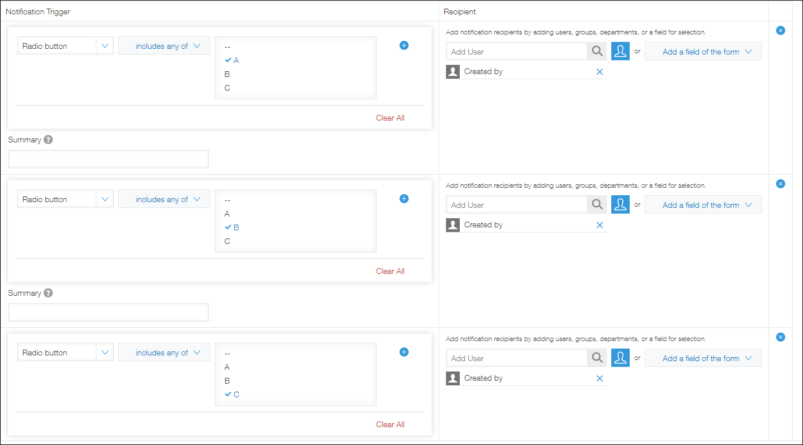Open organization selector icon in third Recipient section
The width and height of the screenshot is (803, 445).
(x=620, y=358)
